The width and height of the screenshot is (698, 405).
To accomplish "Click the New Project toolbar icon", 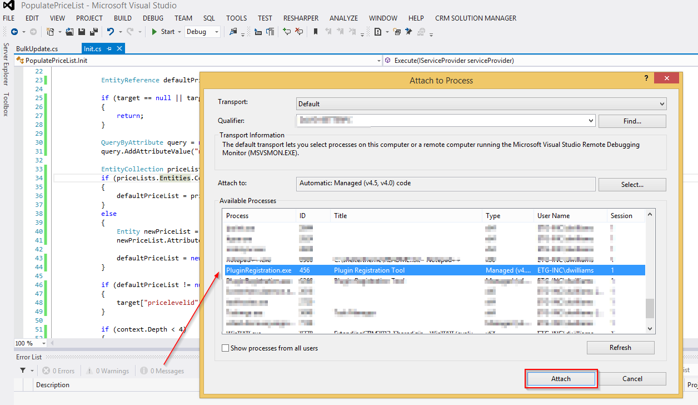I will (51, 32).
